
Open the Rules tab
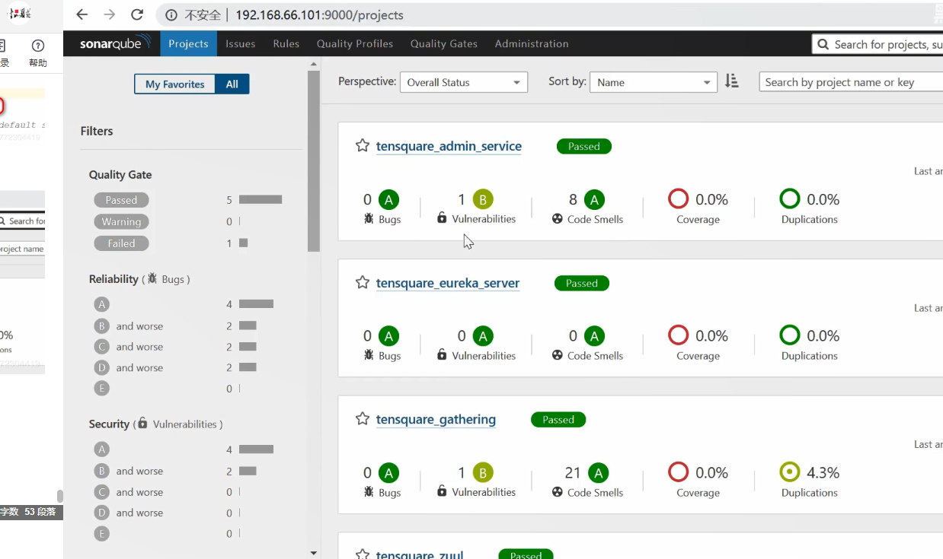coord(286,43)
